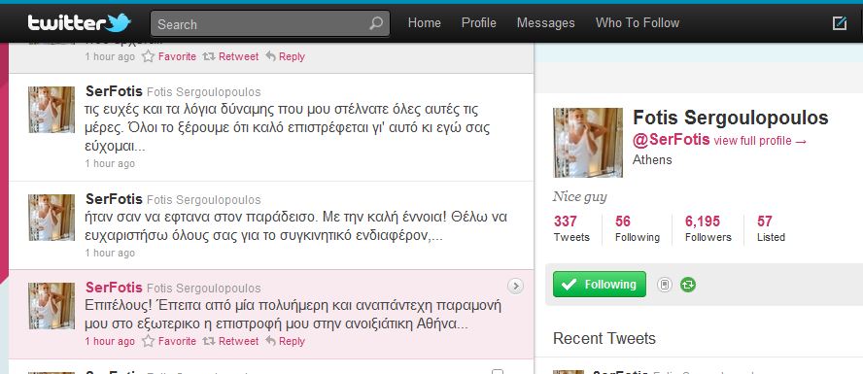Click SerFotis username in the Επιτέλους tweet
This screenshot has height=374, width=863.
pos(114,288)
